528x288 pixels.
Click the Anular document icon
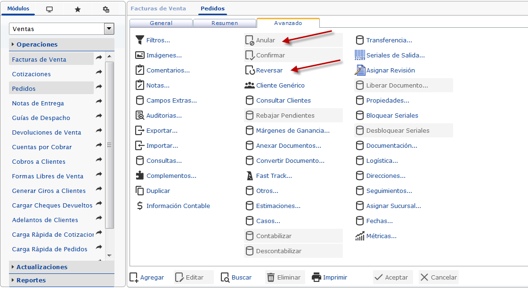250,40
